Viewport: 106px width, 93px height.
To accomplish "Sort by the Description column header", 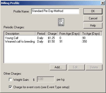I will (x=19, y=34).
